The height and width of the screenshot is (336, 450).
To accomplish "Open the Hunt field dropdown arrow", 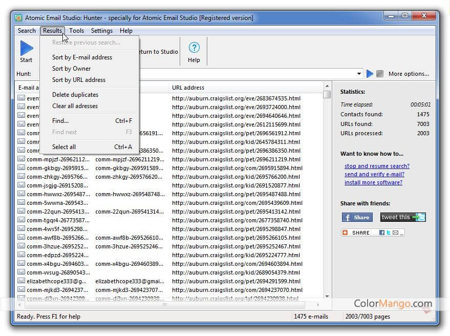I will point(359,74).
